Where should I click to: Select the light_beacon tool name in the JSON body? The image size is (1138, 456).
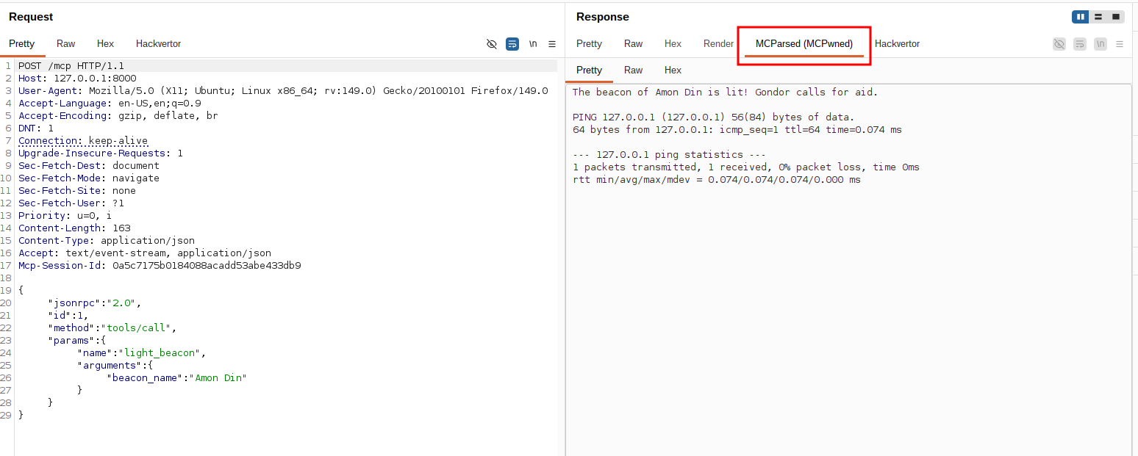161,352
